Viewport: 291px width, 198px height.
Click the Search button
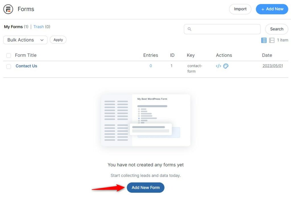coord(277,29)
